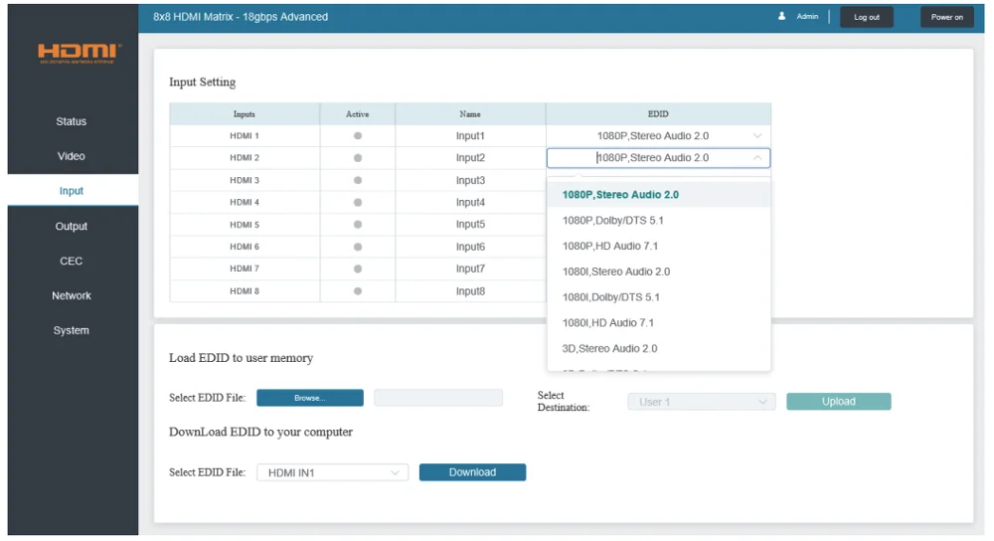Click HDMI 8 active status indicator
The width and height of the screenshot is (994, 541).
(358, 291)
